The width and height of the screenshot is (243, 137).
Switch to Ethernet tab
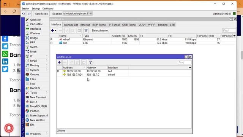tap(85, 25)
